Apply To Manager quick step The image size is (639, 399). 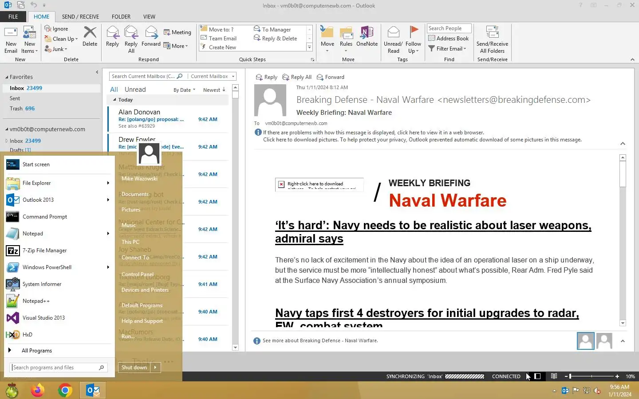click(x=272, y=30)
